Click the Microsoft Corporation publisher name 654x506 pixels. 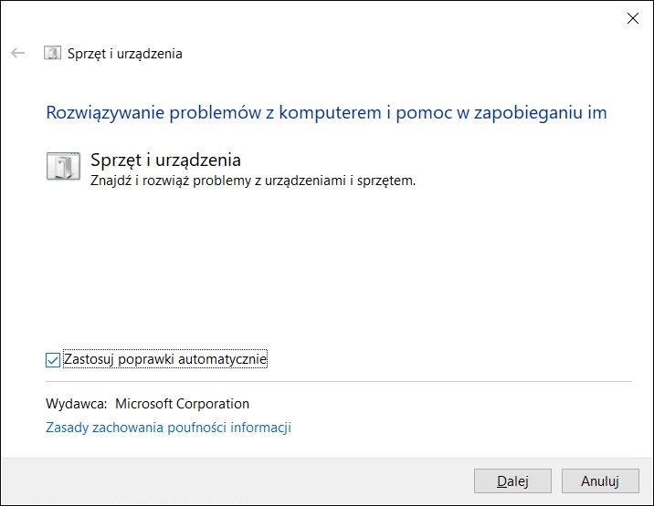pos(182,404)
